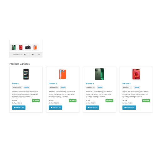This screenshot has width=157, height=157.
Task: Click the ADD TO CART button with cart icon
Action: 19,55
